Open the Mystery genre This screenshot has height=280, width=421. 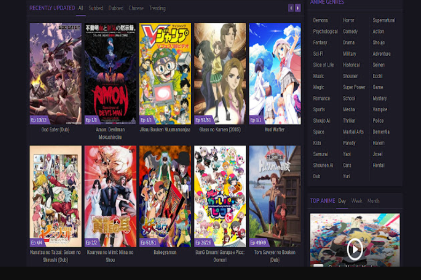tap(379, 99)
